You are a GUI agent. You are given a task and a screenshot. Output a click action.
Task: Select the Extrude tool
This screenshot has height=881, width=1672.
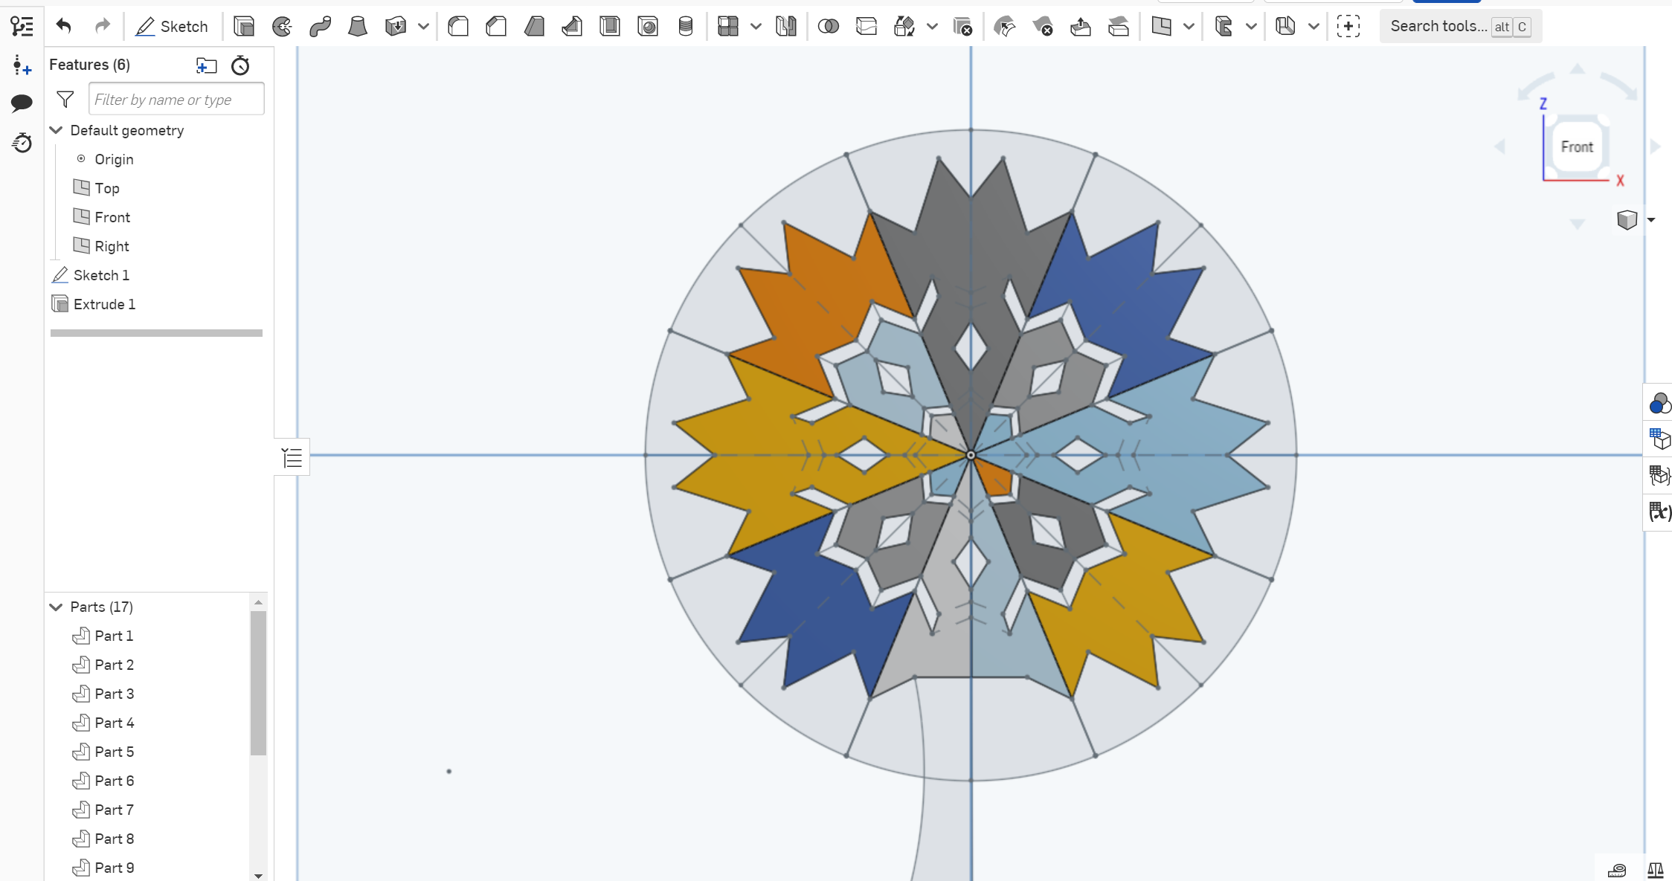click(243, 26)
